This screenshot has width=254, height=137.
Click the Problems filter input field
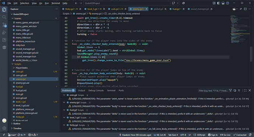[213, 90]
